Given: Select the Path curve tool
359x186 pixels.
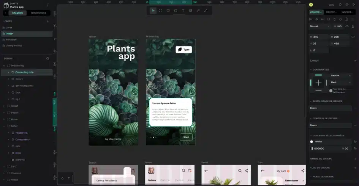Looking at the screenshot, I should point(206,11).
